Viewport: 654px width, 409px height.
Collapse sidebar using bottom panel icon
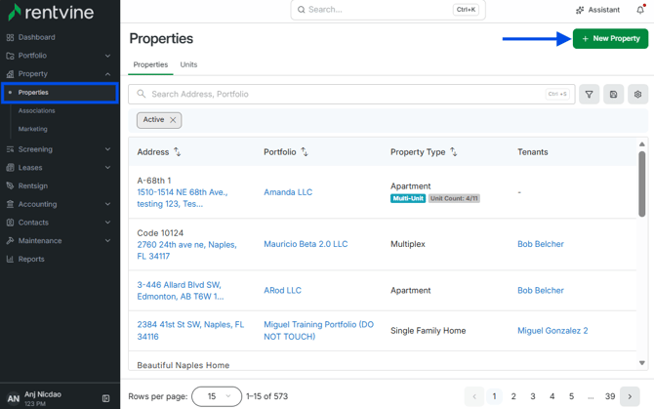coord(106,398)
